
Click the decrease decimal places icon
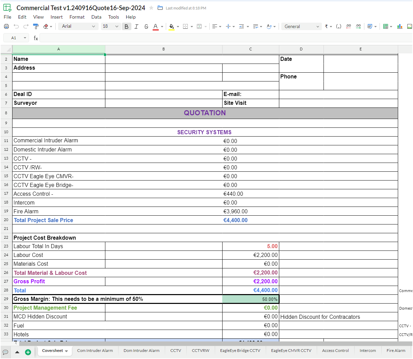click(x=349, y=26)
